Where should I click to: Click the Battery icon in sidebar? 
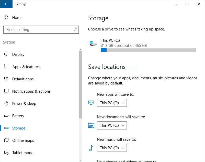[6, 116]
